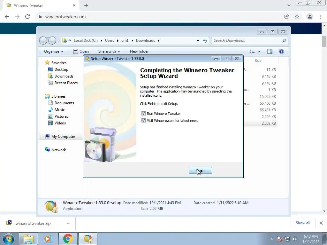Click Open in Explorer toolbar

(x=81, y=51)
